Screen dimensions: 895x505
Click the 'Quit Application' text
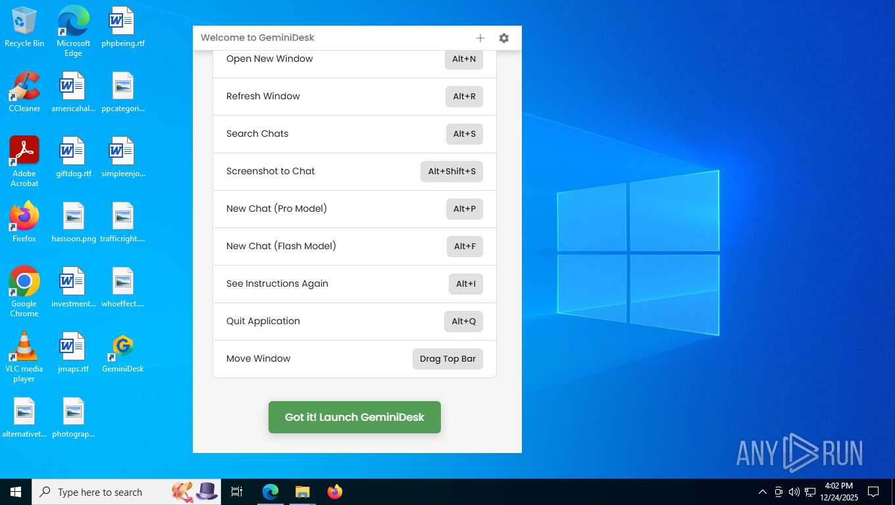263,321
